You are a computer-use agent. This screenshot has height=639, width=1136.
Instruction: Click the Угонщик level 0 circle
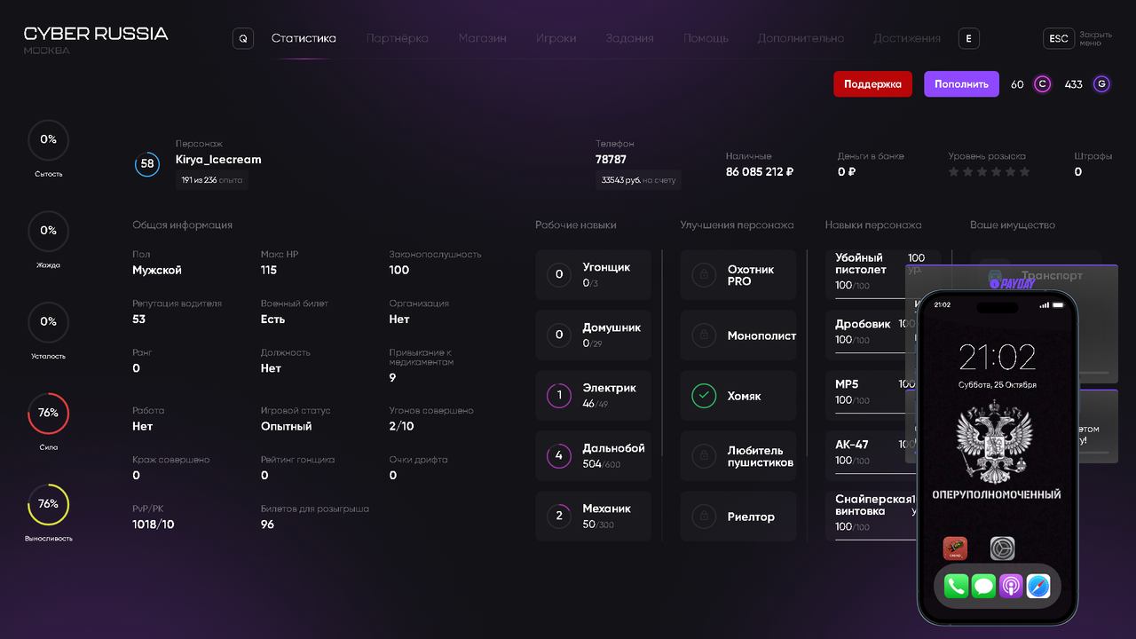[x=559, y=275]
